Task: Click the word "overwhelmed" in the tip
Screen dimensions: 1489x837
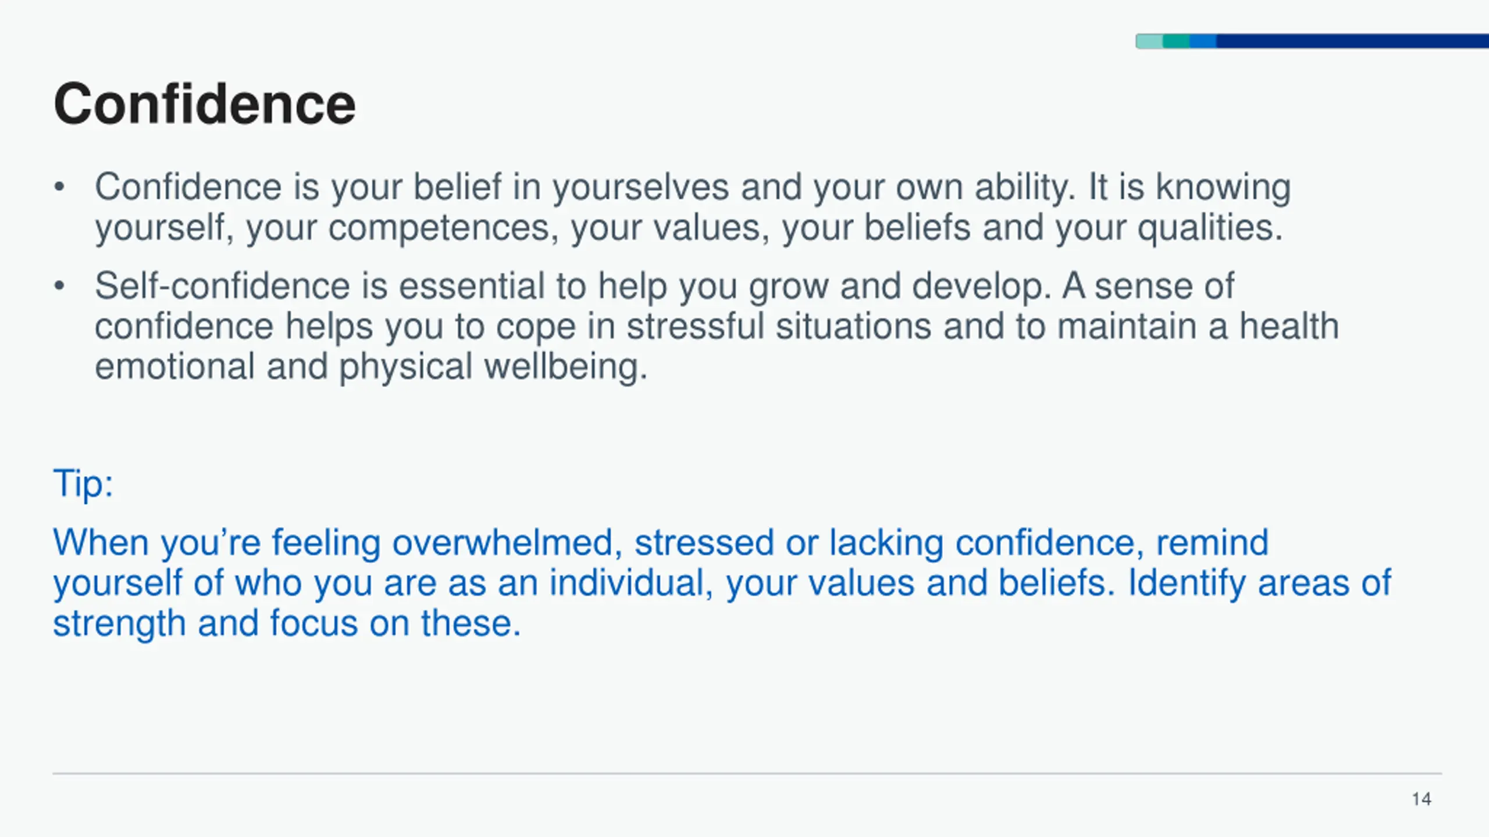Action: (x=503, y=542)
